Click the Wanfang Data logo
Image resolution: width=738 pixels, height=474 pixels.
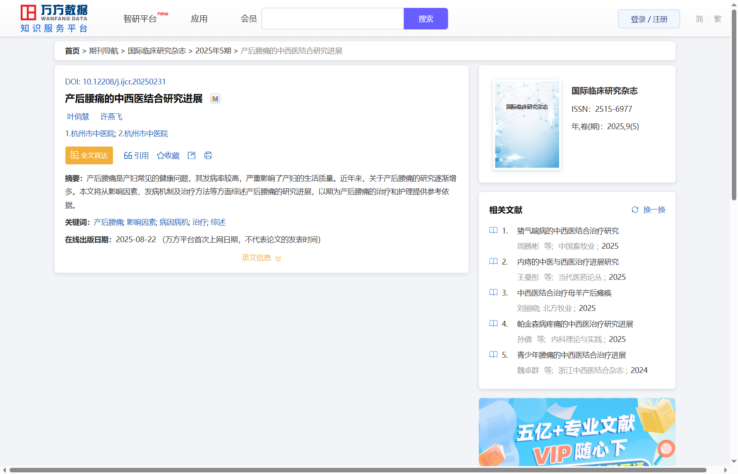54,19
